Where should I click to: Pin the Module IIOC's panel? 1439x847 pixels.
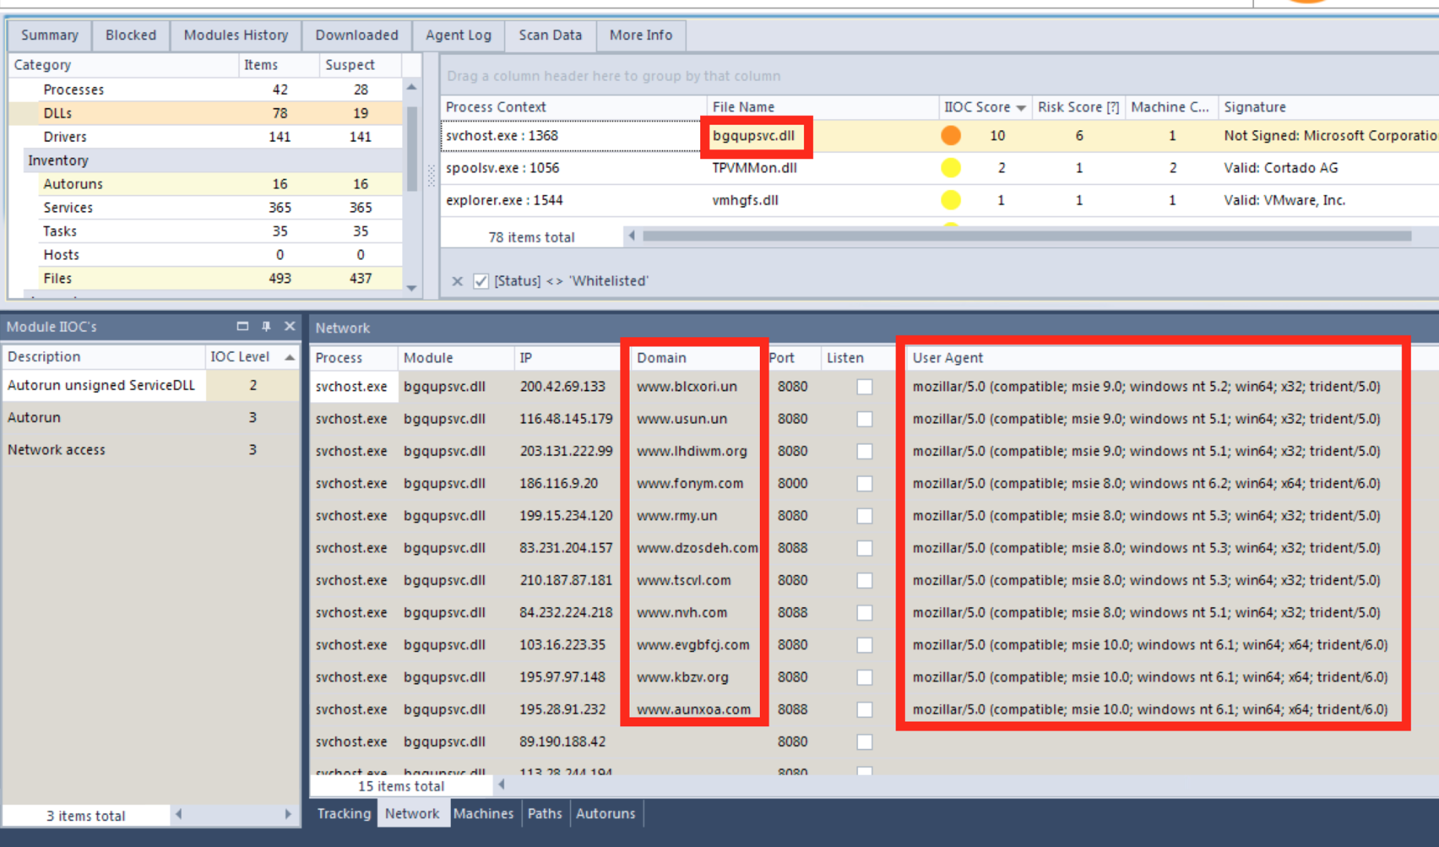click(x=266, y=326)
